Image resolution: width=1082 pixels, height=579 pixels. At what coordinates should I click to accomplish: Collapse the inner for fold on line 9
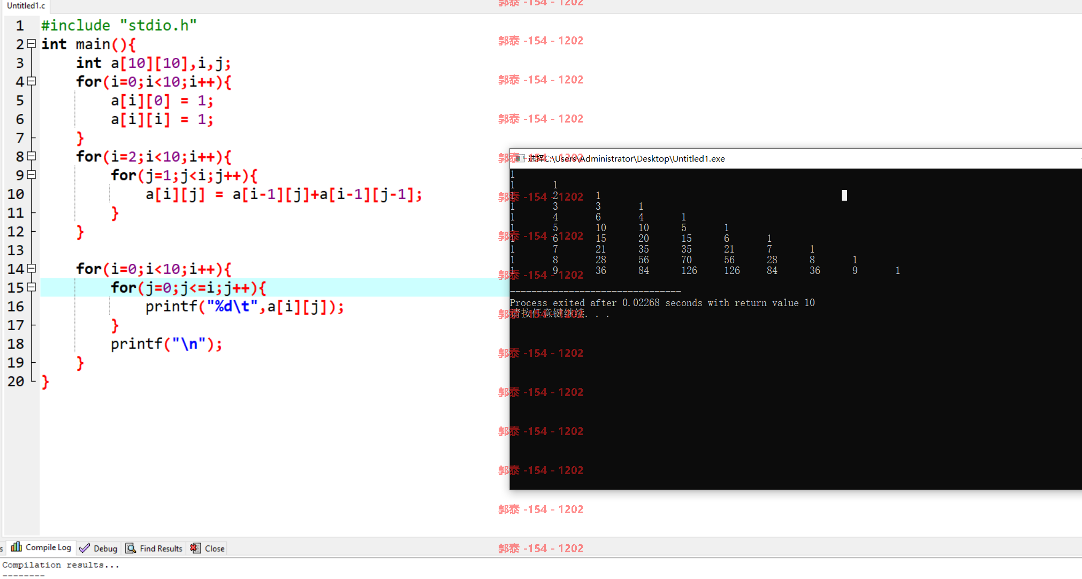(32, 175)
